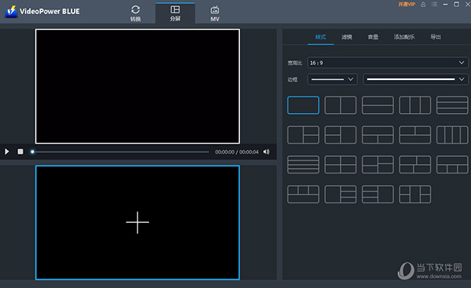Image resolution: width=471 pixels, height=288 pixels.
Task: Select the four-column layout
Action: (452, 135)
